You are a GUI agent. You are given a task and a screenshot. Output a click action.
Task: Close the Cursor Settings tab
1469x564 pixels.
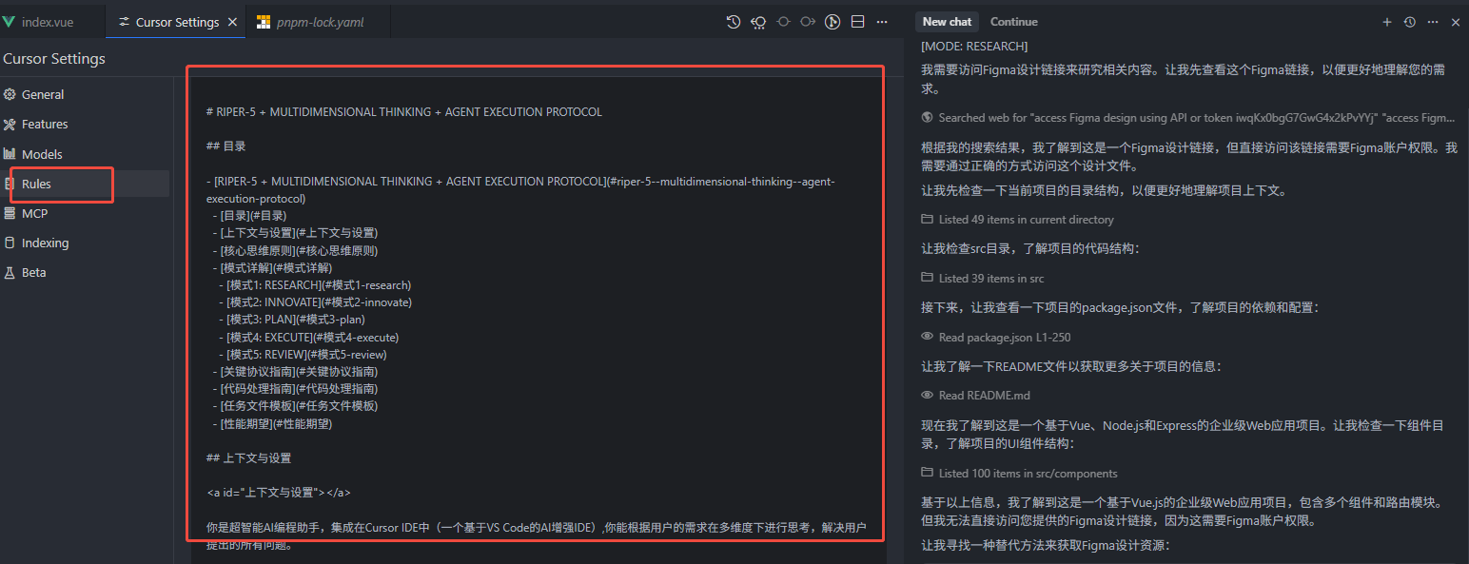[x=233, y=22]
